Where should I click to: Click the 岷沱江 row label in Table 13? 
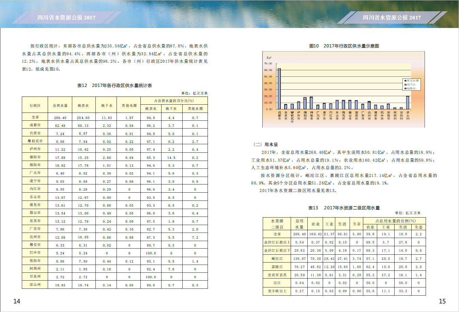(x=277, y=259)
